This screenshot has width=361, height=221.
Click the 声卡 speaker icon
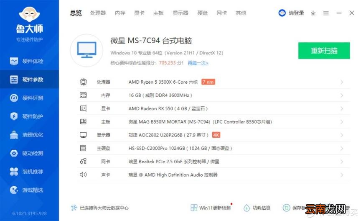[x=83, y=175]
